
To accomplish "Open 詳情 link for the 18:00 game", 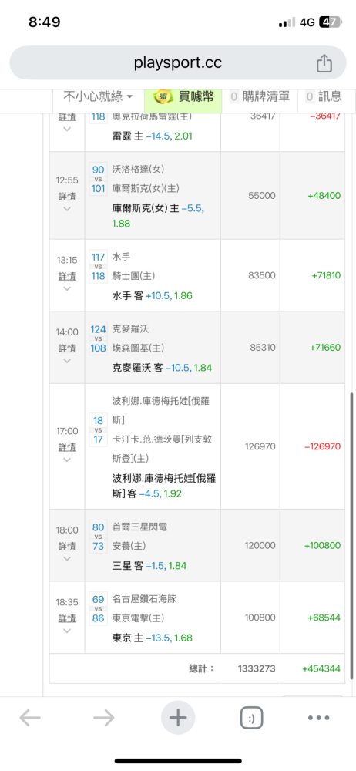I will coord(67,546).
